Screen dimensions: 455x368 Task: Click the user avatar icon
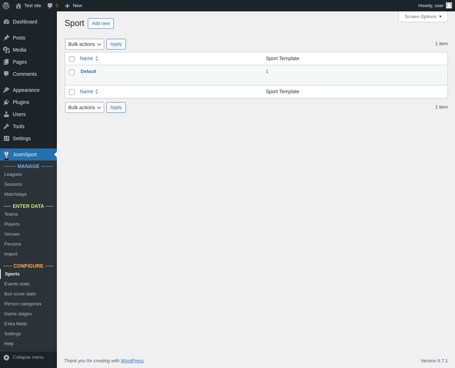pos(449,5)
